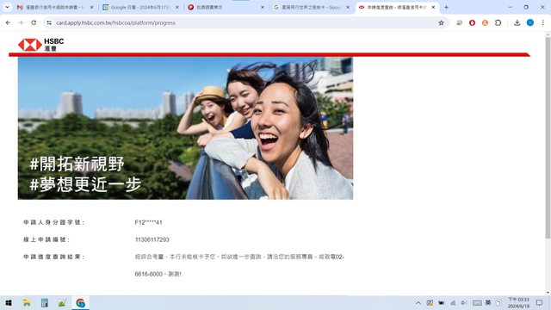
Task: Open File Explorer from the taskbar
Action: tap(27, 302)
